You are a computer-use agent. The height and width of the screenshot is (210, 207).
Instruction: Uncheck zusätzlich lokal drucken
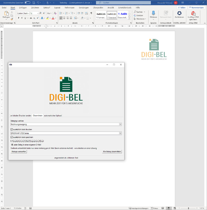[12, 129]
